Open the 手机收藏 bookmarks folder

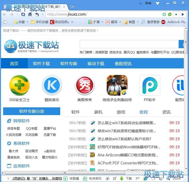(40, 22)
